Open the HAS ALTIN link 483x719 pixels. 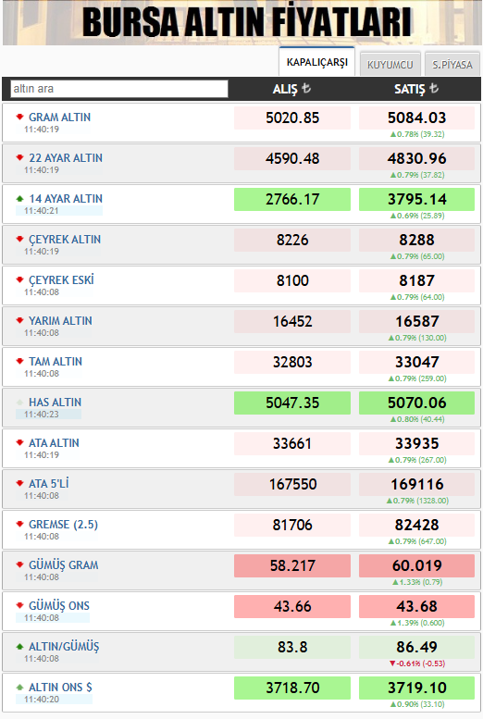point(55,403)
